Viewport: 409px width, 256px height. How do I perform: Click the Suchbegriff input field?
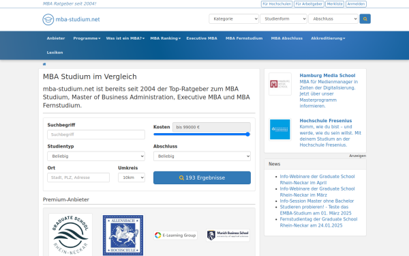pos(96,134)
